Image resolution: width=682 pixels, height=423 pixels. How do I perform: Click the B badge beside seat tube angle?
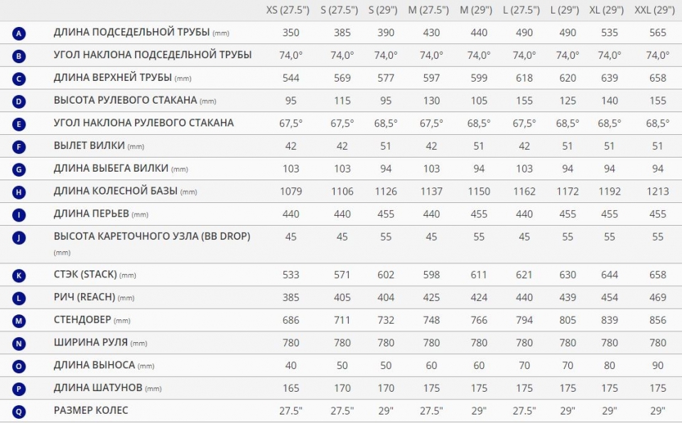coord(18,56)
